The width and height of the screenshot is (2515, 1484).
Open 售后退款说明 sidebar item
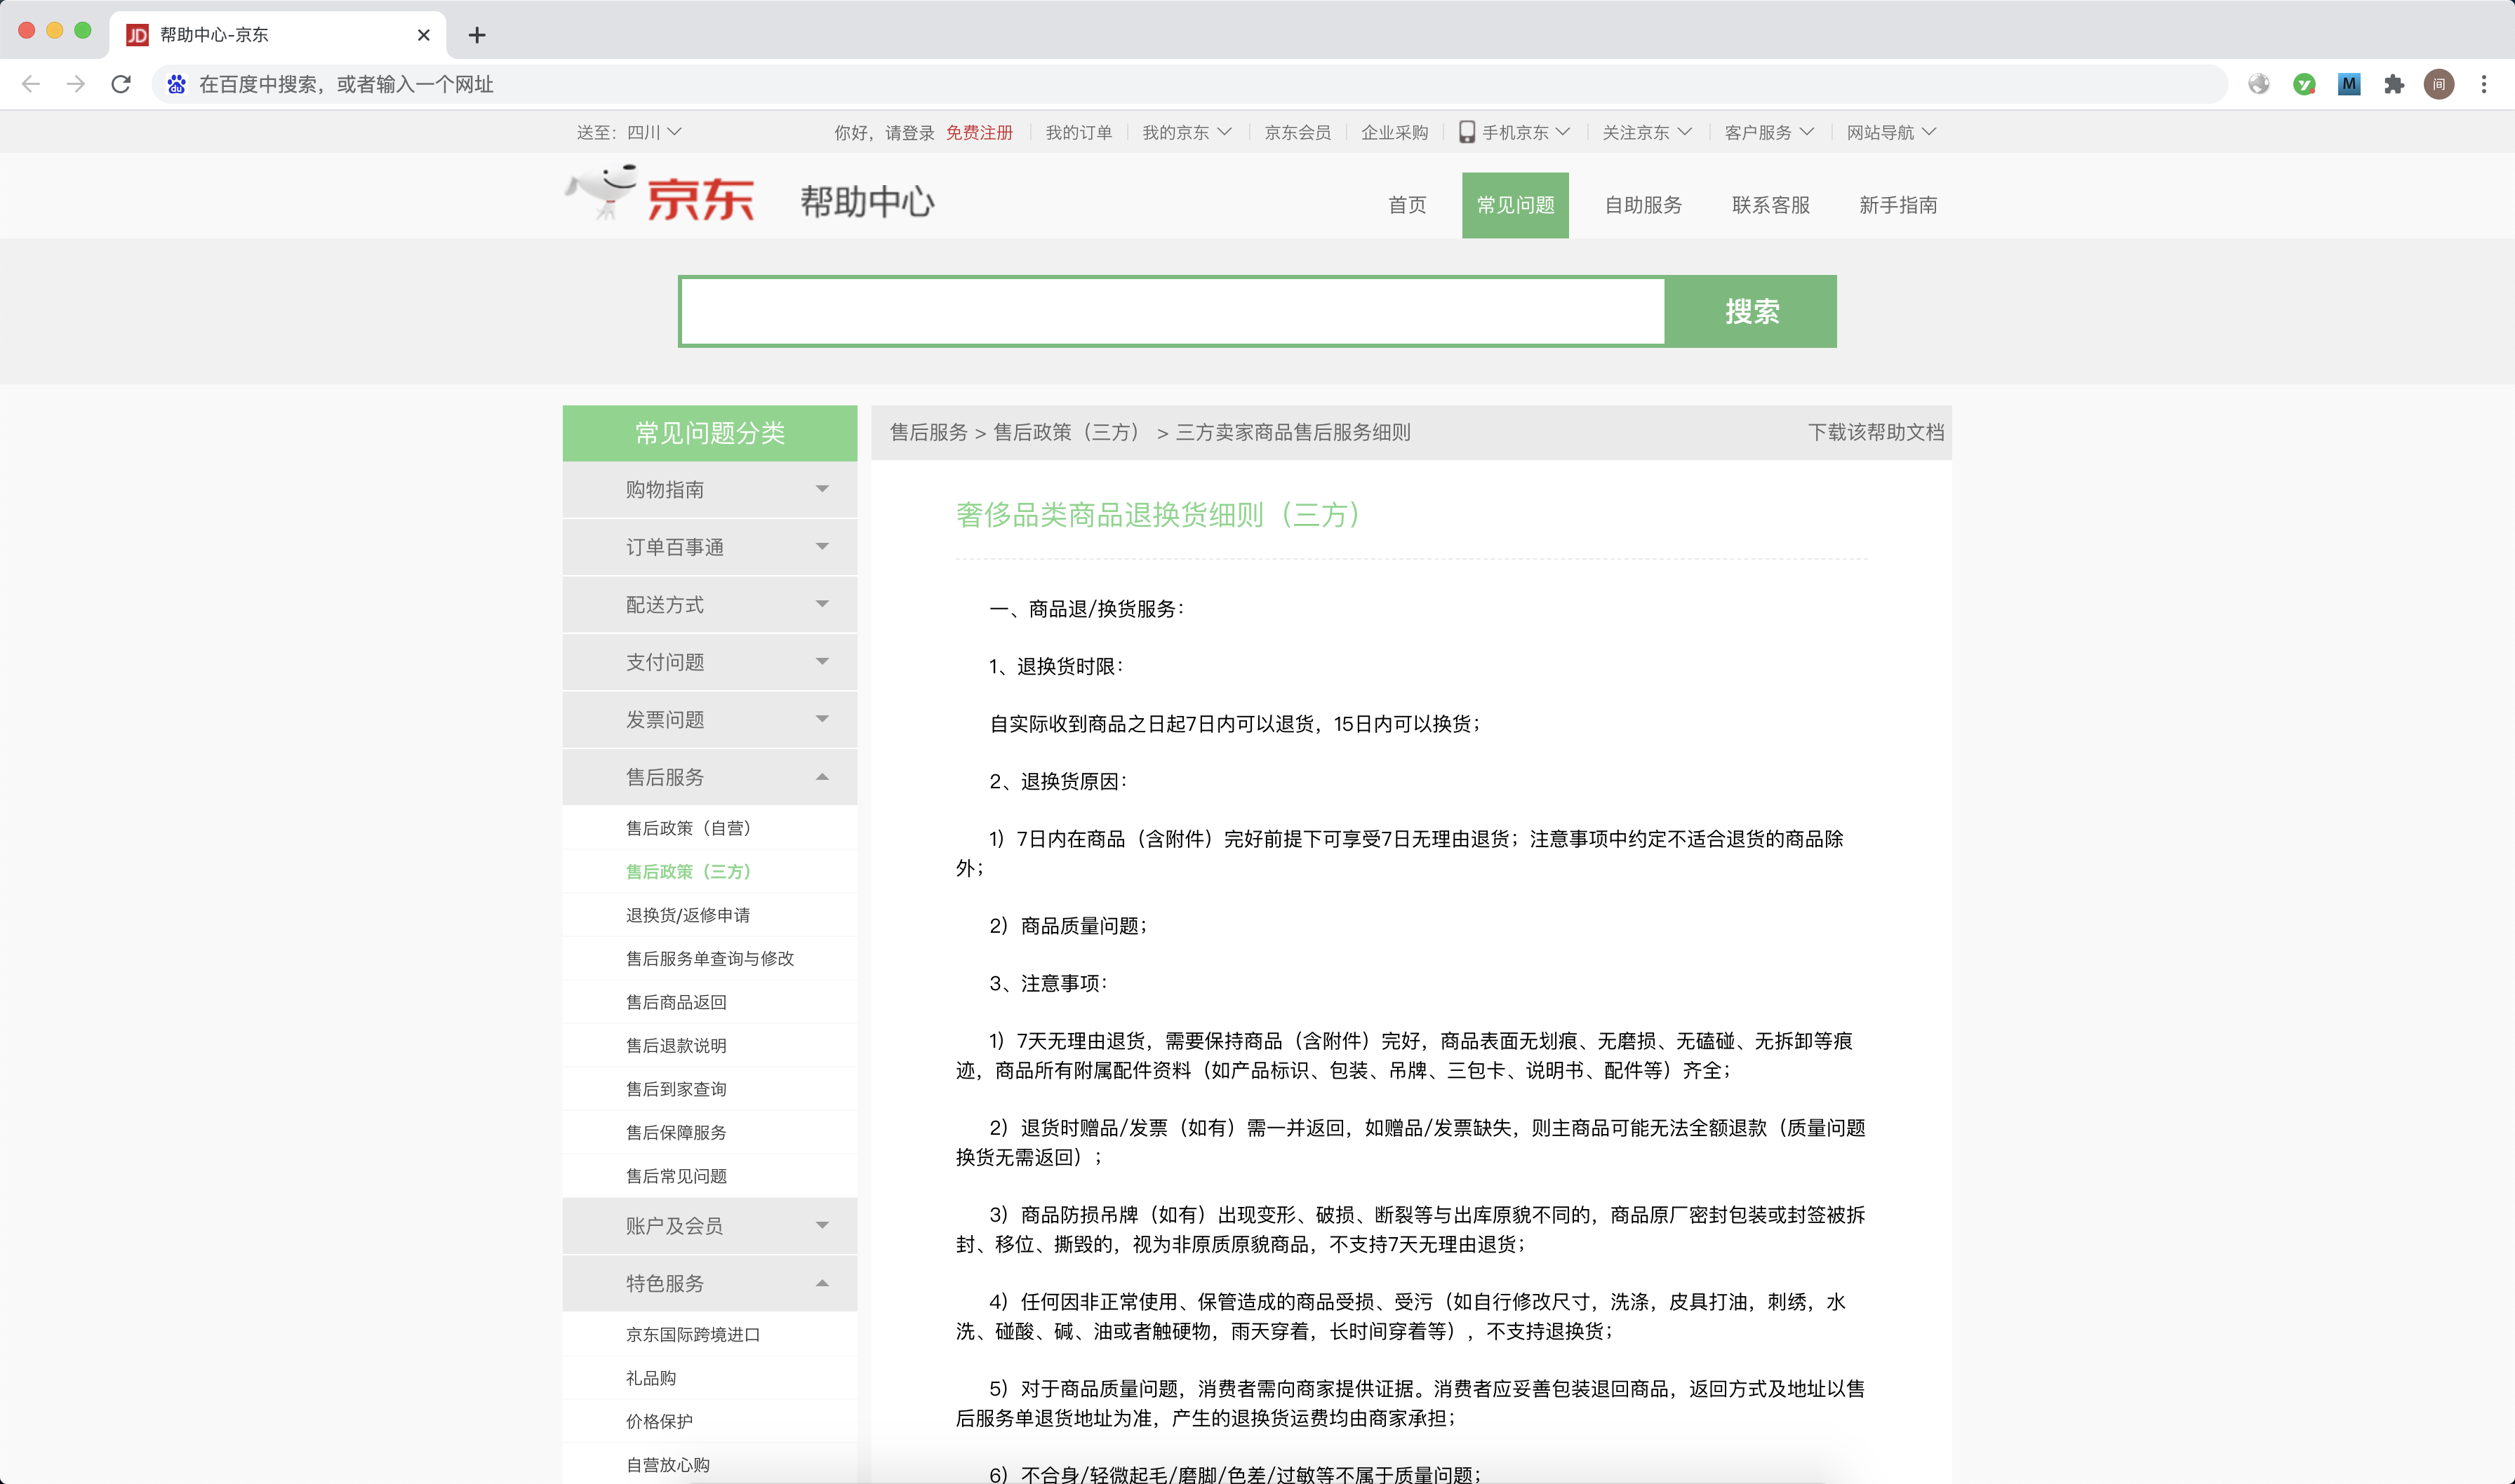676,1045
